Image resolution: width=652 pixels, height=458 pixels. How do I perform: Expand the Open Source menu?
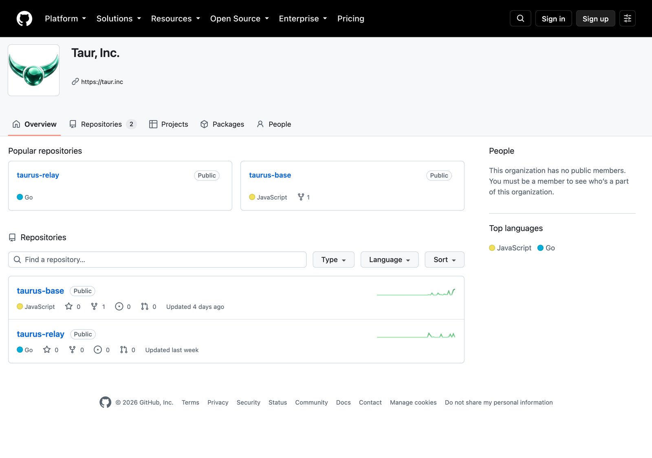(239, 18)
